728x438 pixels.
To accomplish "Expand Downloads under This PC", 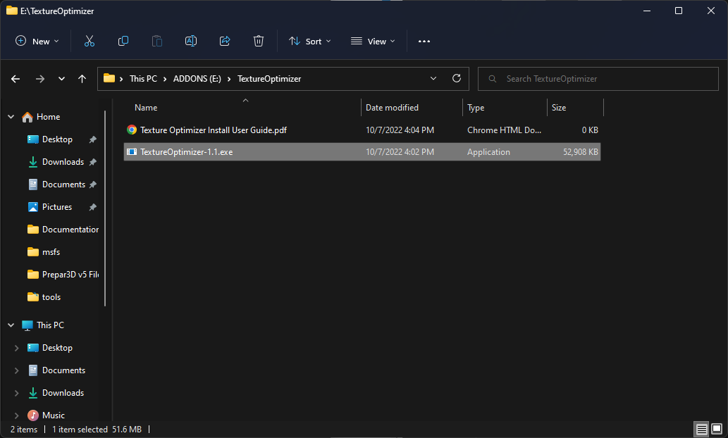I will 17,393.
